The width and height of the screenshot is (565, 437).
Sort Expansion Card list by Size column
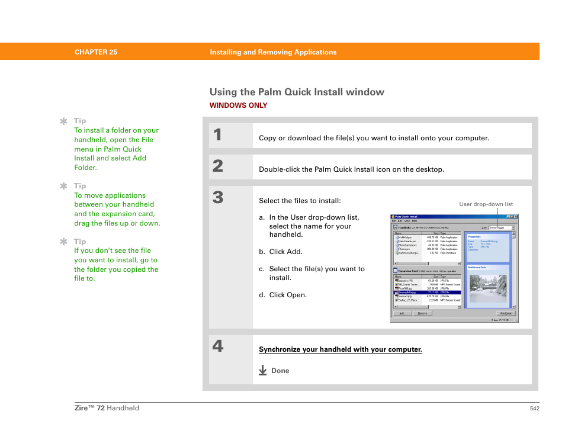coord(431,277)
